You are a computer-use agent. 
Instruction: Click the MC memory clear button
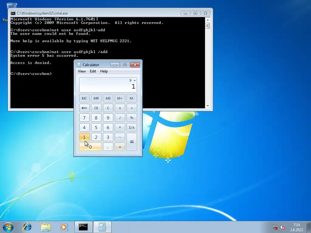(84, 98)
